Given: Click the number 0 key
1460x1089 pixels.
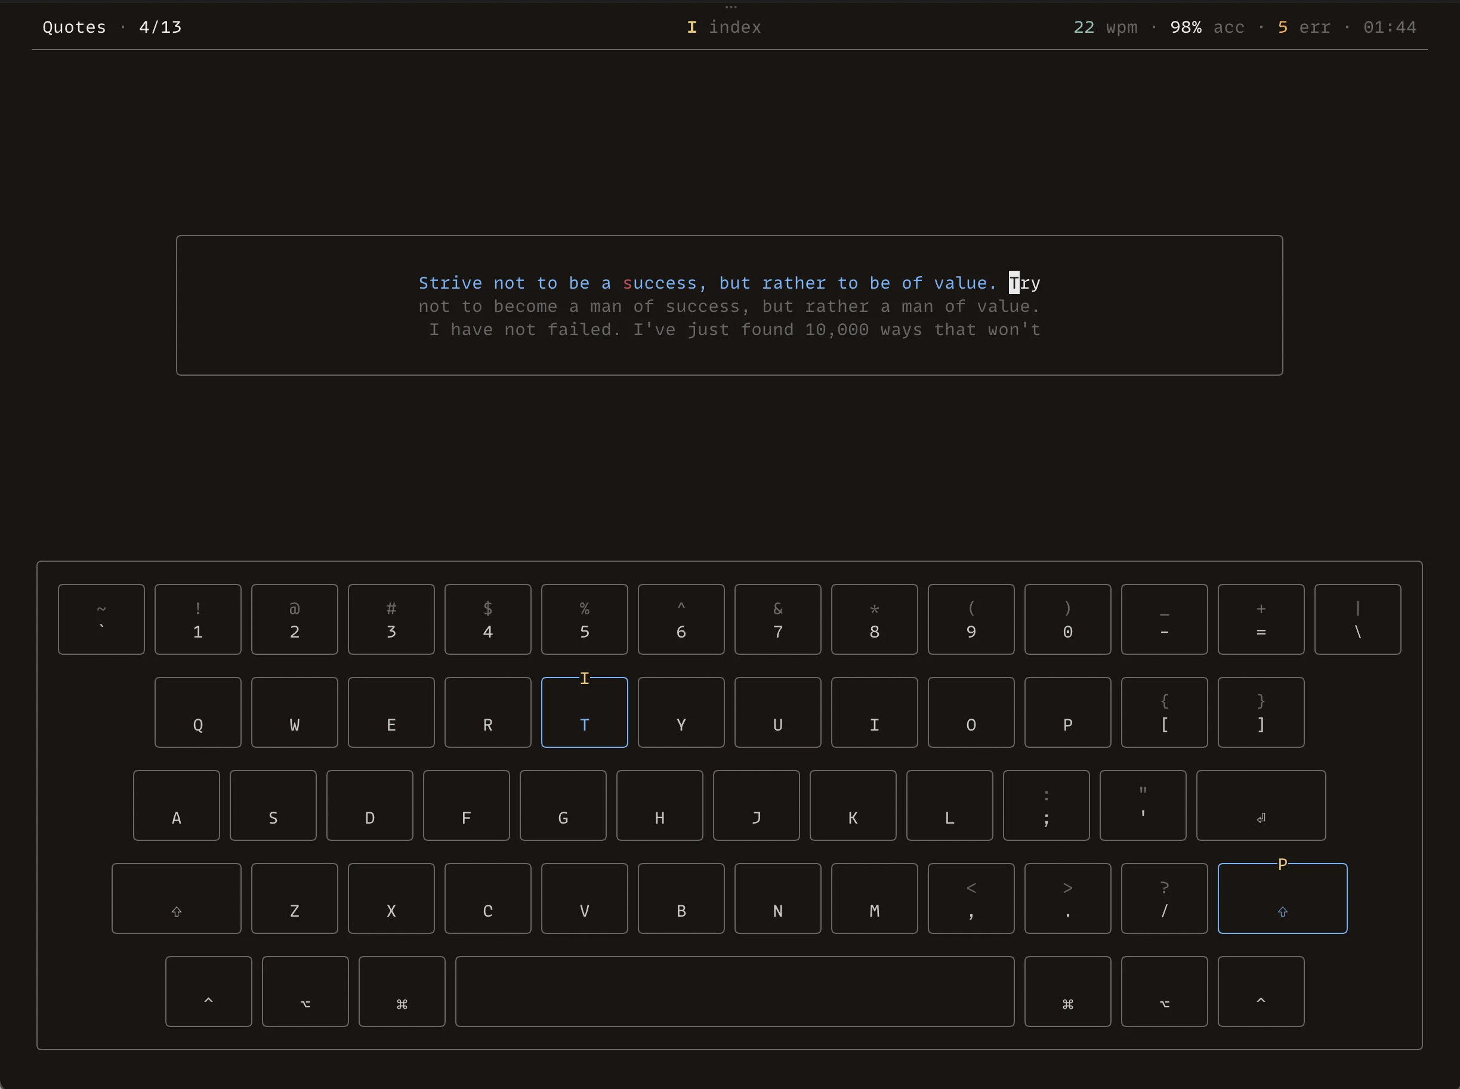Looking at the screenshot, I should pos(1067,619).
